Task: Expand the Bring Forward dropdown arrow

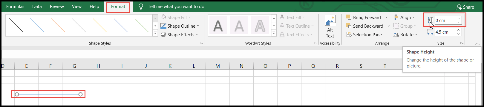Action: (x=386, y=18)
